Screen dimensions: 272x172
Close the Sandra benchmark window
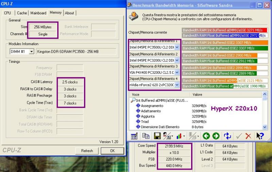click(267, 5)
